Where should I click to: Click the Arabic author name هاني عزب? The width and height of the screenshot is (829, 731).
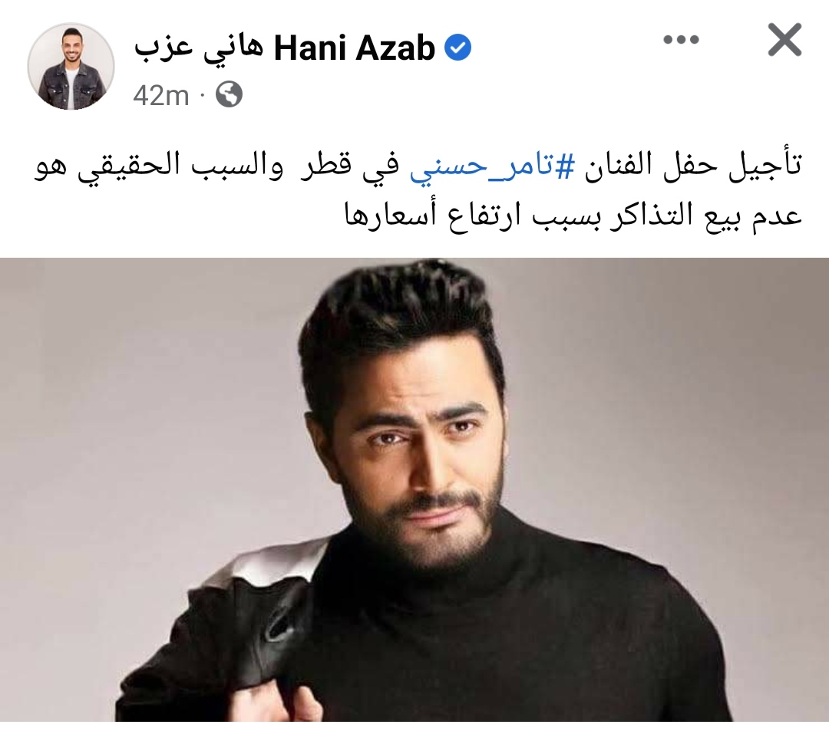[198, 50]
